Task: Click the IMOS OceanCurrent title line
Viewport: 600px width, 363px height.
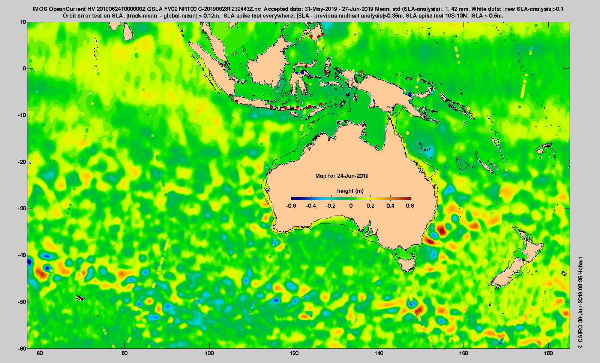Action: point(298,9)
